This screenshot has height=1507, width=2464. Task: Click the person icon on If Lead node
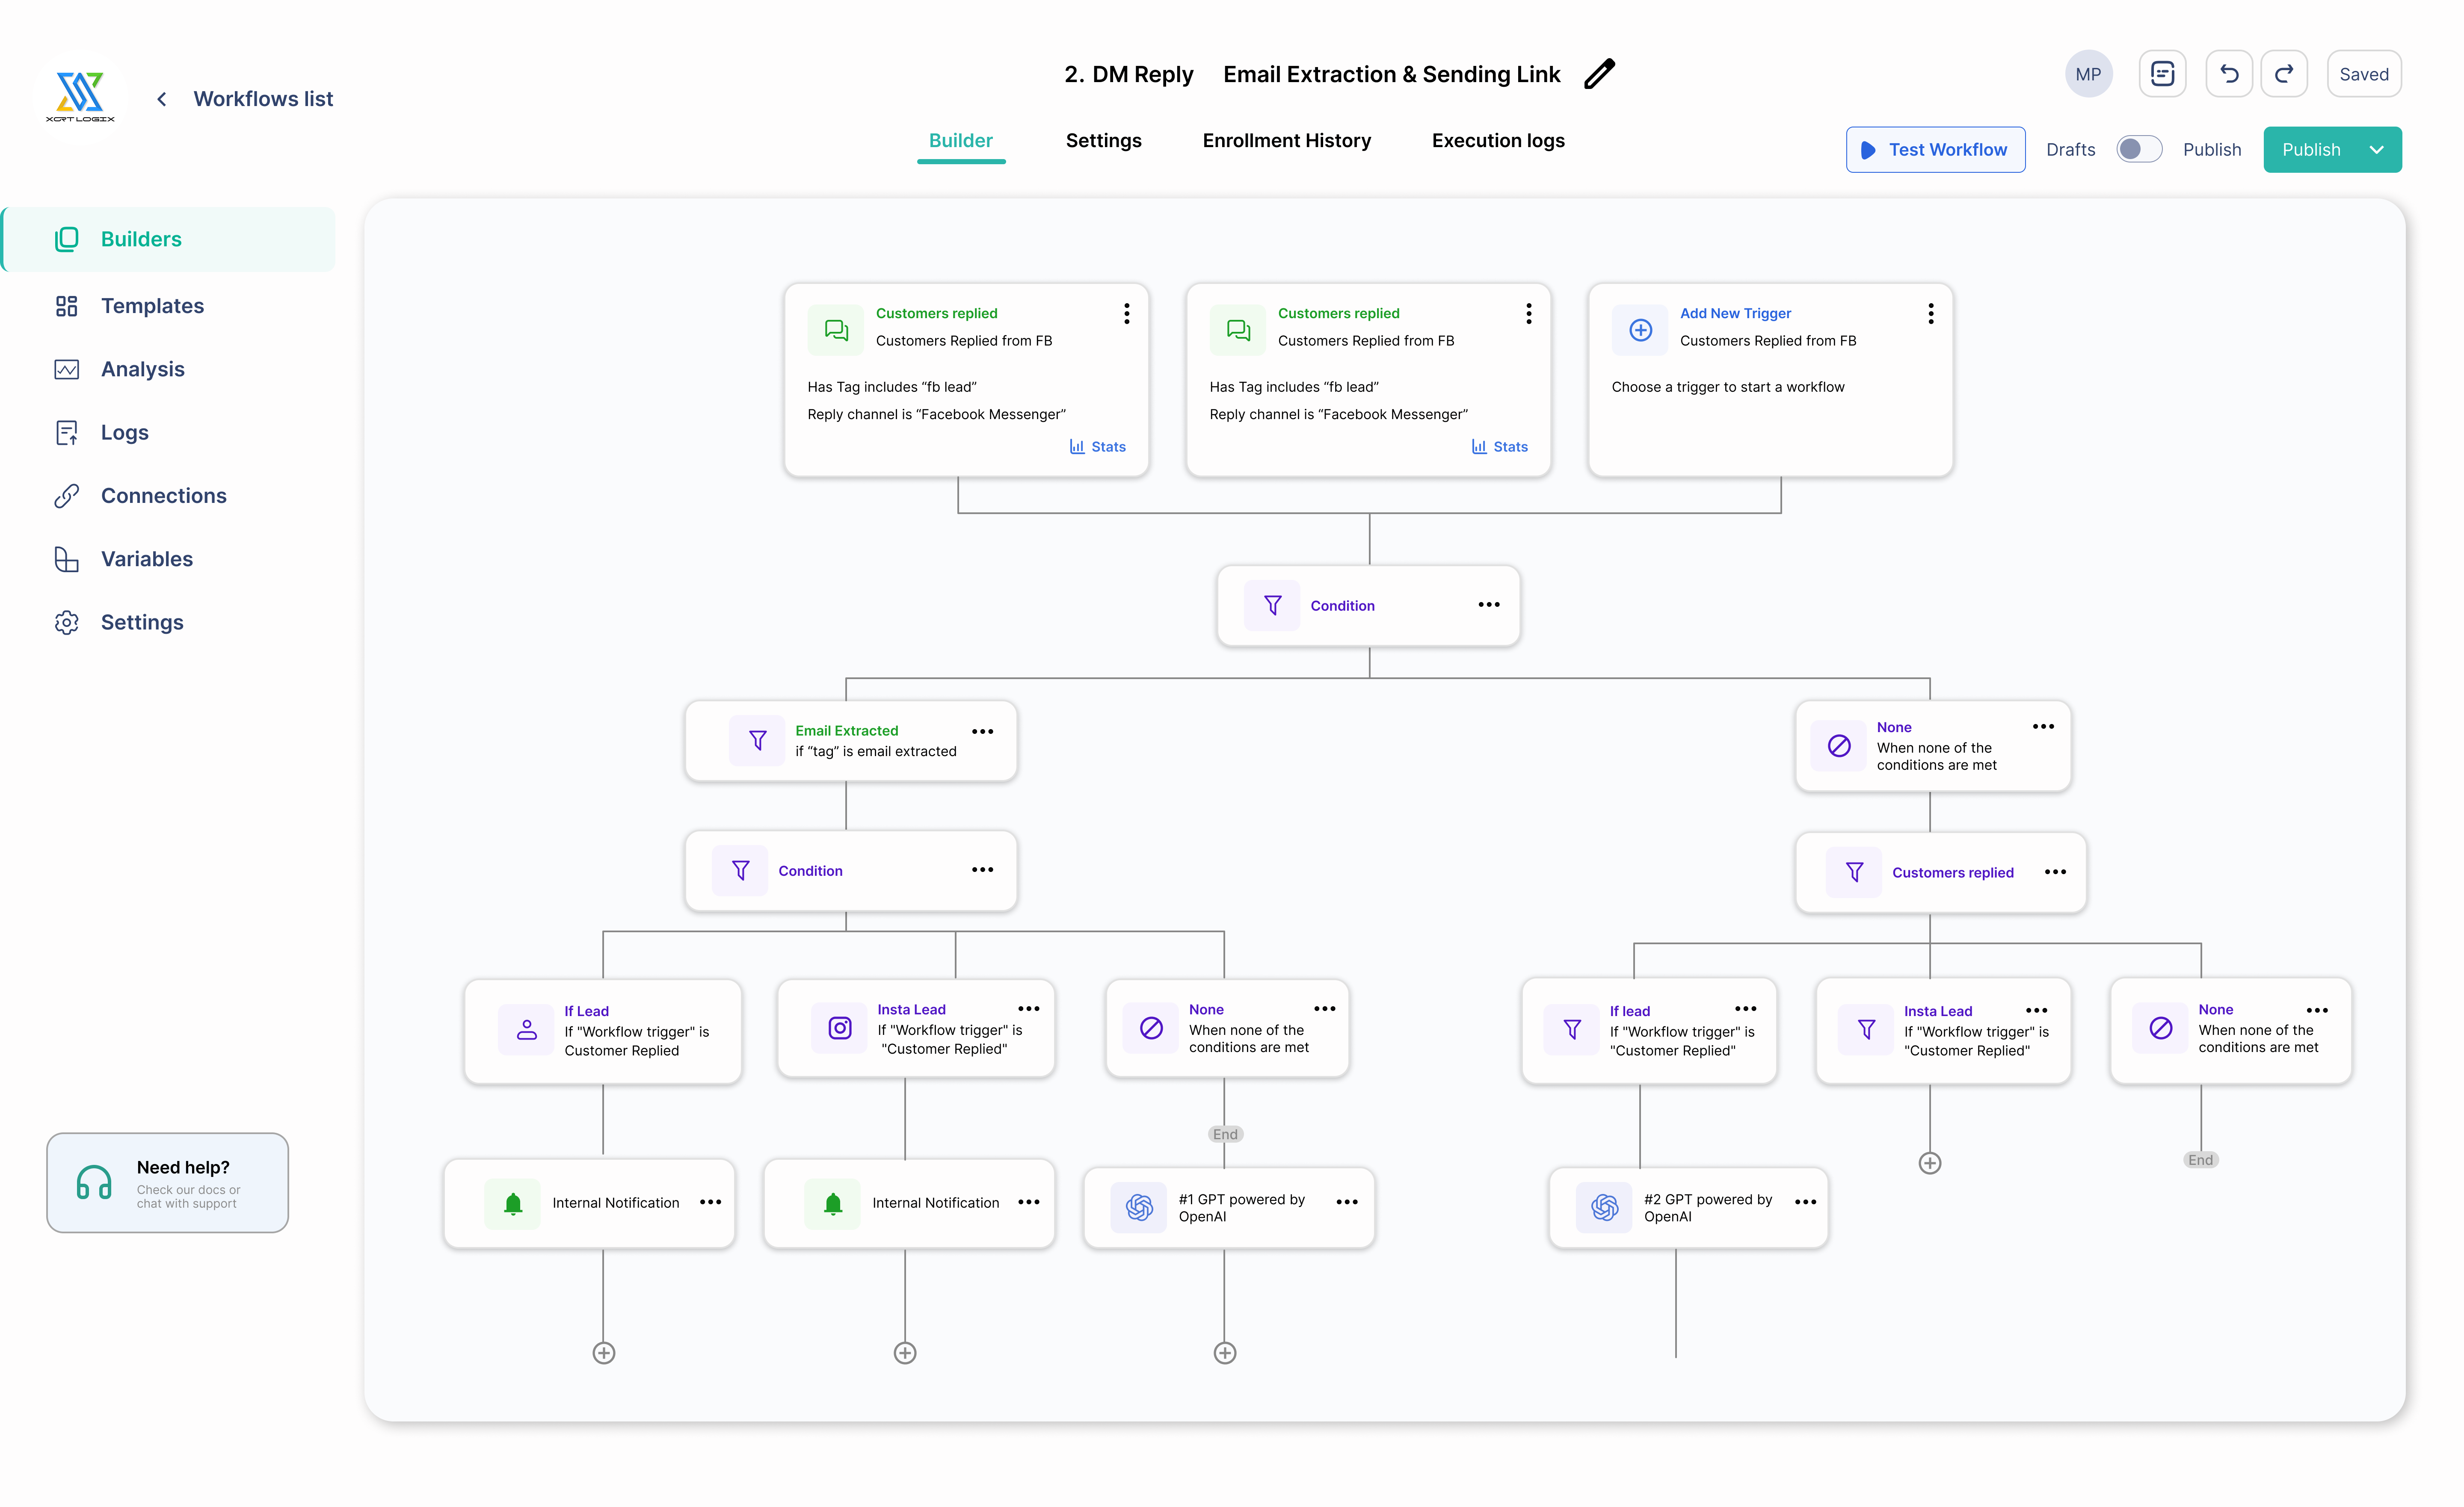(x=526, y=1030)
